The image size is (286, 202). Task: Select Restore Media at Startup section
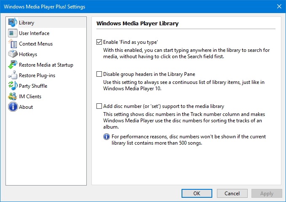[x=46, y=65]
